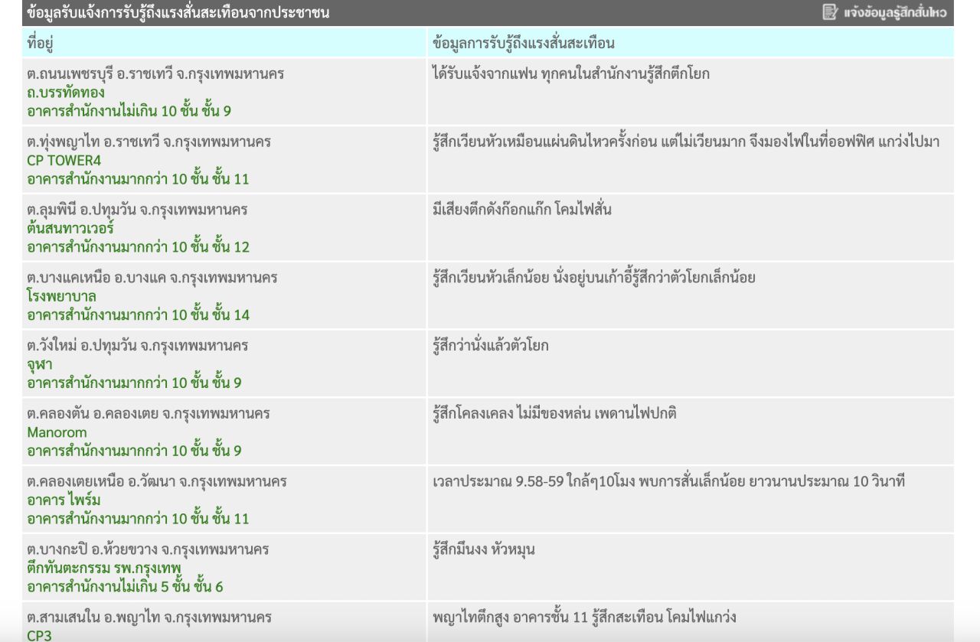Click the ข้อมูลการรับรู้ถึงแรงสั่นสะเทือน column header
Image resolution: width=980 pixels, height=642 pixels.
(x=523, y=43)
